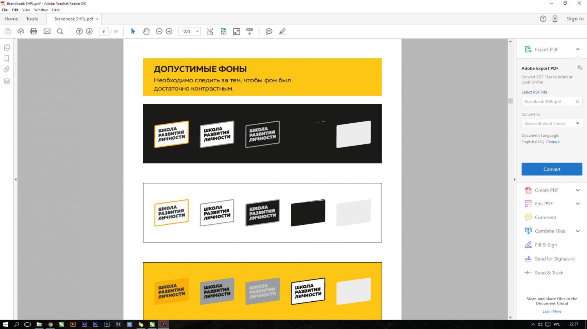
Task: Open the View menu
Action: (26, 10)
